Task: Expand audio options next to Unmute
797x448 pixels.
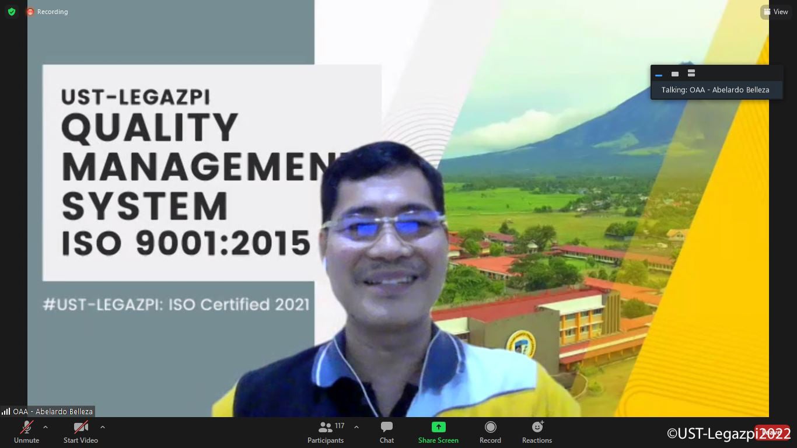Action: tap(46, 427)
